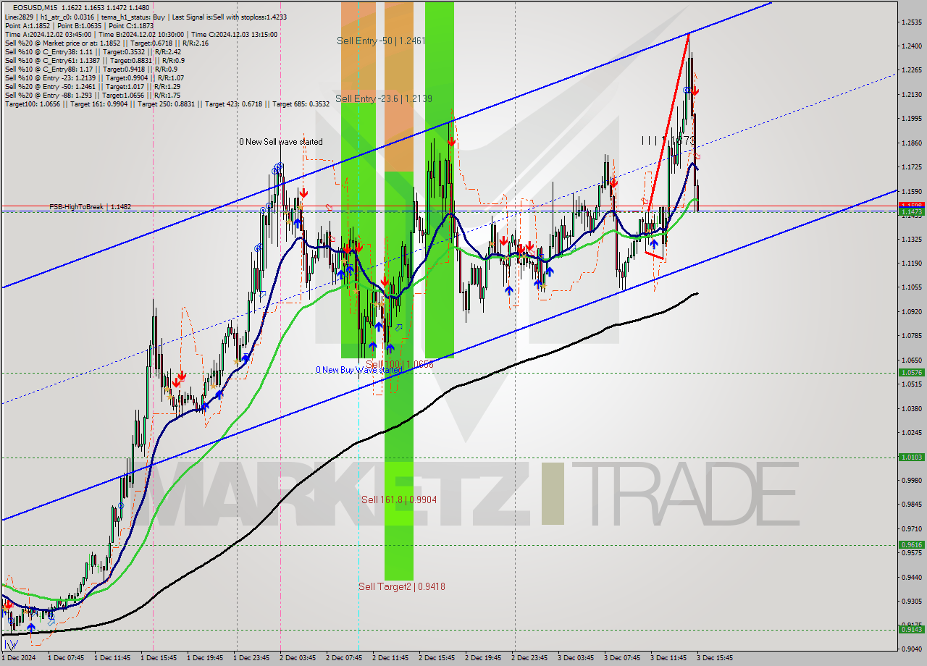Click the 1.2130 value on price axis
This screenshot has width=927, height=666.
(x=911, y=95)
